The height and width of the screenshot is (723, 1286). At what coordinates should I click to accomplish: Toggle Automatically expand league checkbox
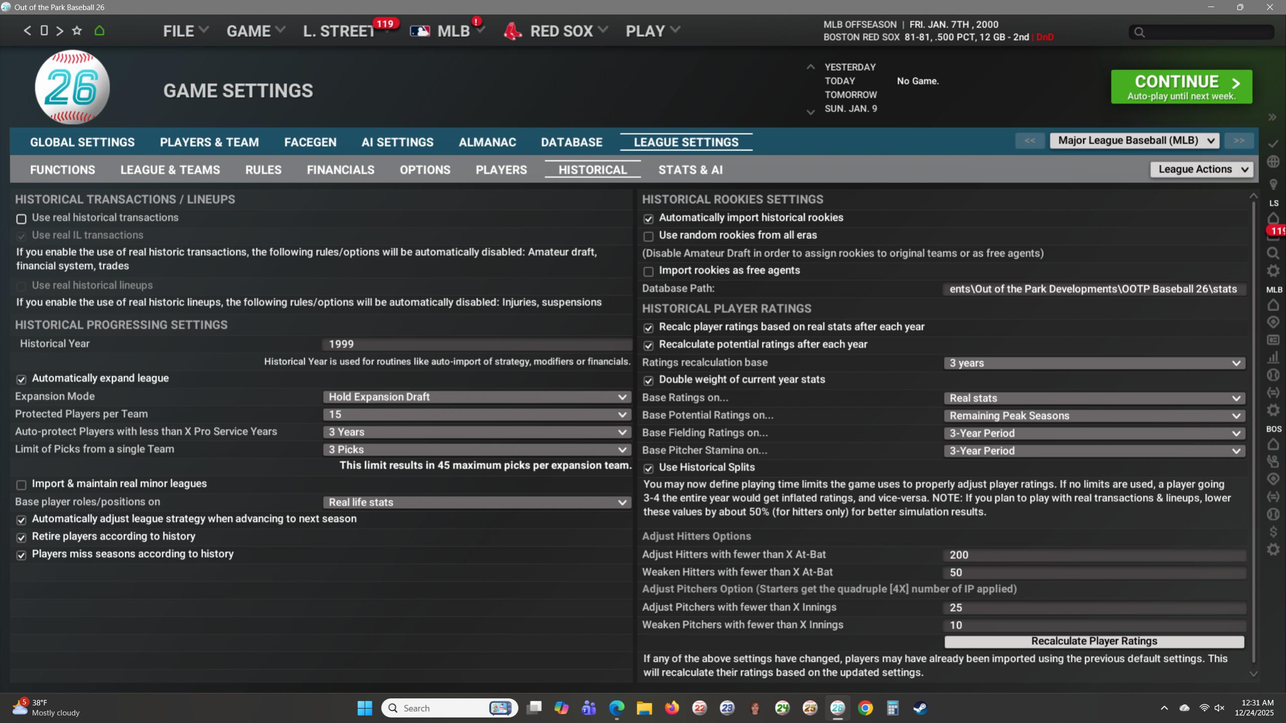[21, 379]
